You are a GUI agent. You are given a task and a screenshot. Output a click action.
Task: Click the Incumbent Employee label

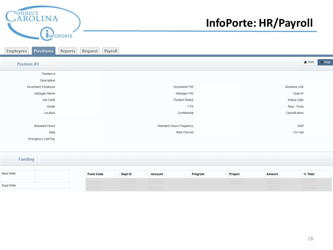(41, 87)
